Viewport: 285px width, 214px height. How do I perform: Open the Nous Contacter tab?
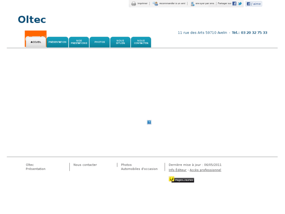pyautogui.click(x=141, y=42)
